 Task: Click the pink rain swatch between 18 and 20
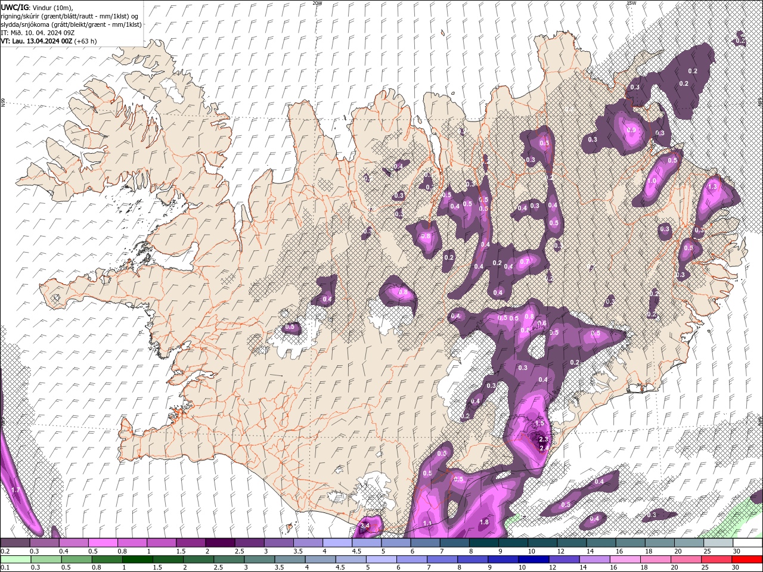click(655, 559)
